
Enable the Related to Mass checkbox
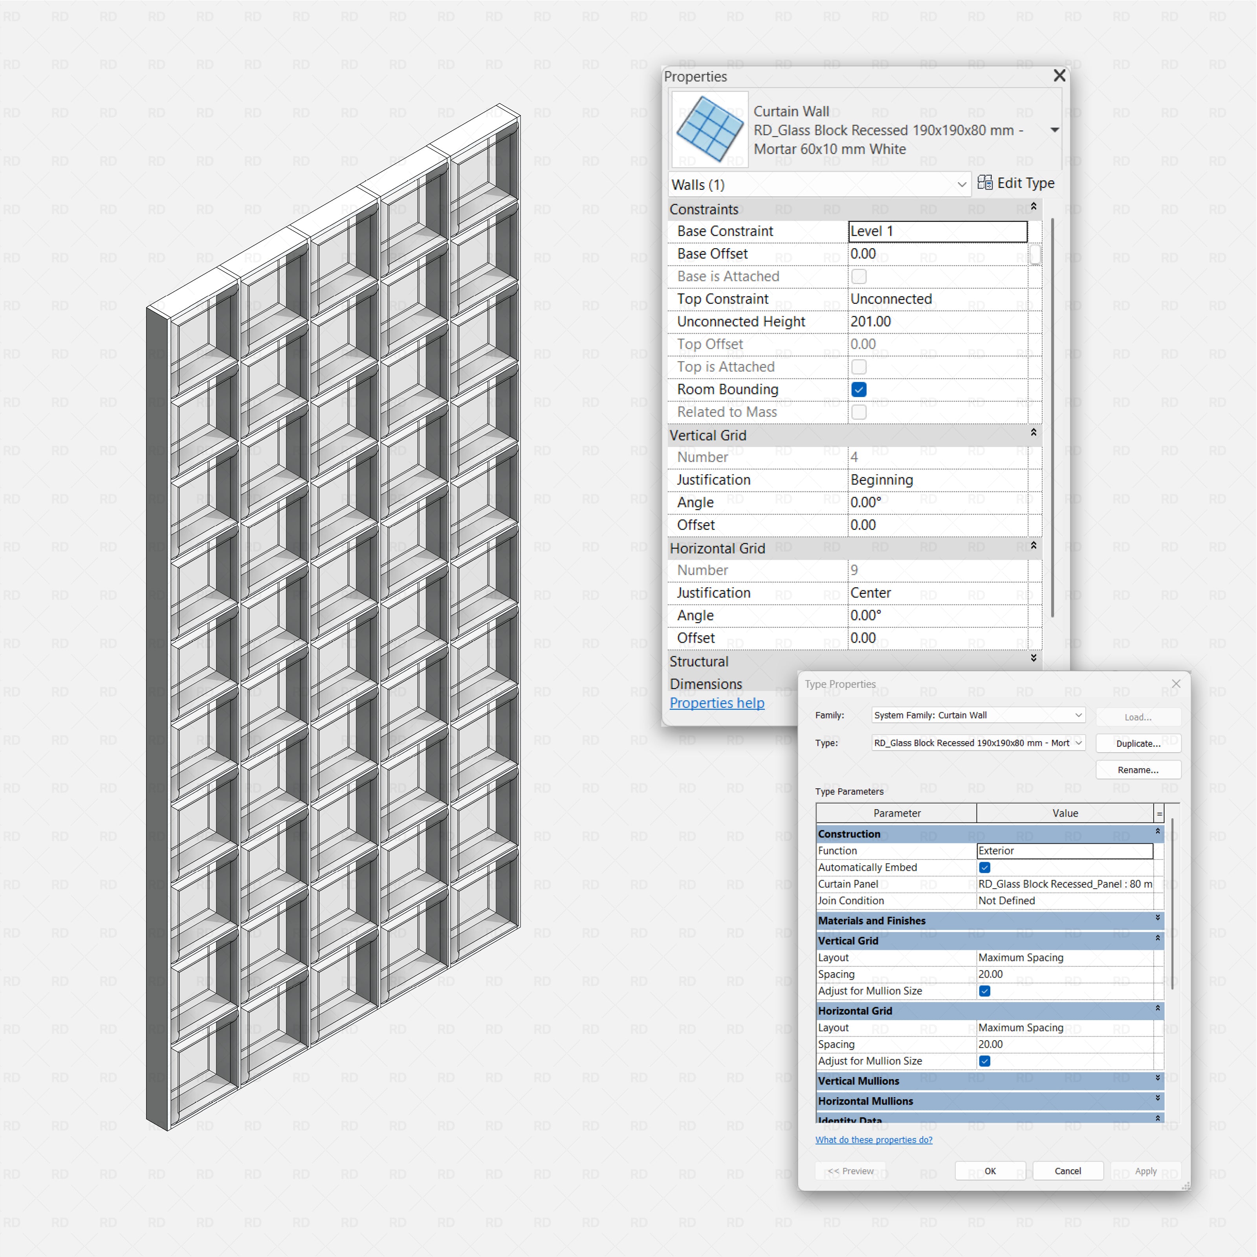pos(859,412)
